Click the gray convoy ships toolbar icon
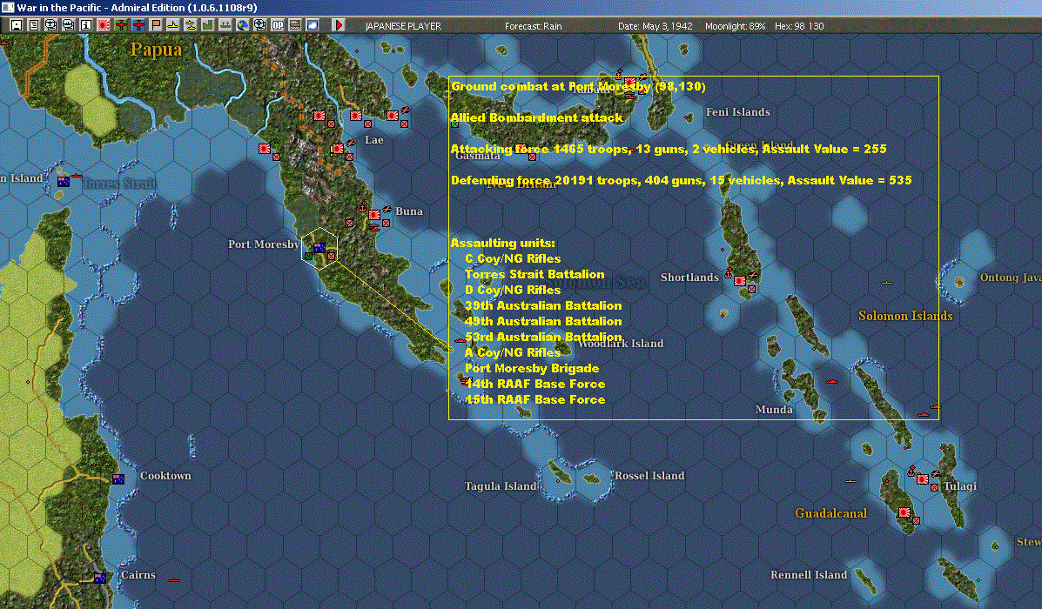This screenshot has width=1042, height=609. pyautogui.click(x=225, y=25)
